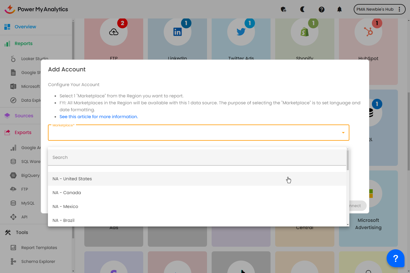The image size is (410, 273).
Task: Click the shield security icon in header
Action: pos(283,9)
